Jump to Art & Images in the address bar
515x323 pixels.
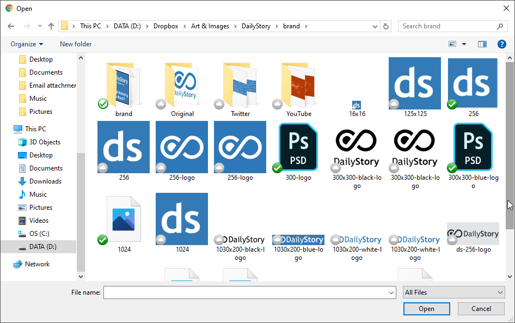click(210, 26)
